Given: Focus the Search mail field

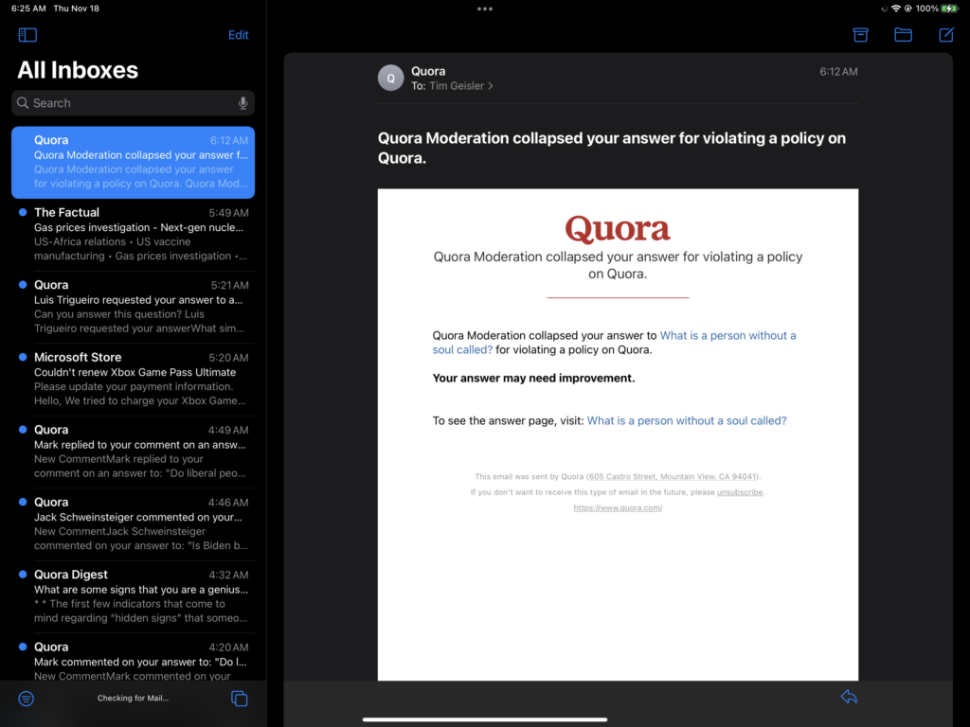Looking at the screenshot, I should coord(133,102).
